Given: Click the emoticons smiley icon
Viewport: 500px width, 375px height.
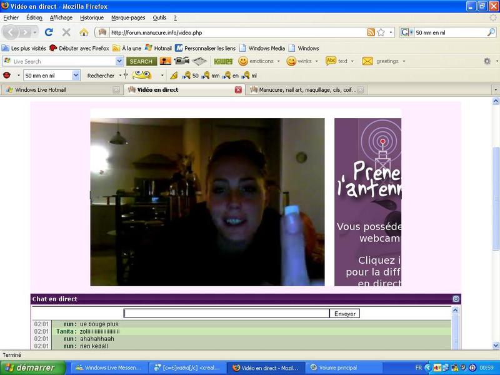Looking at the screenshot, I should 243,61.
